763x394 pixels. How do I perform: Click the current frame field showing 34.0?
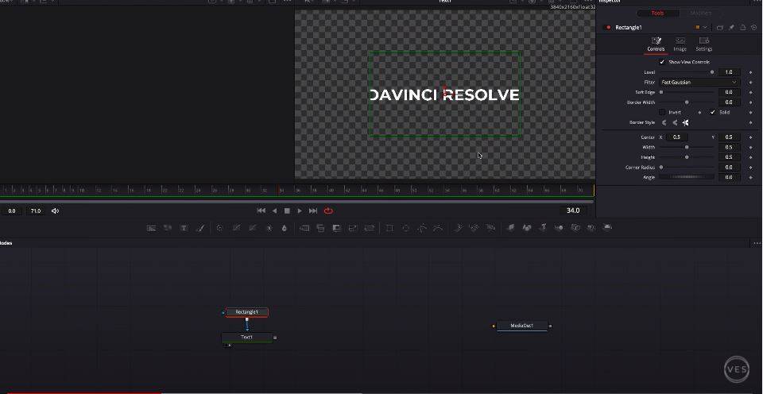click(573, 211)
